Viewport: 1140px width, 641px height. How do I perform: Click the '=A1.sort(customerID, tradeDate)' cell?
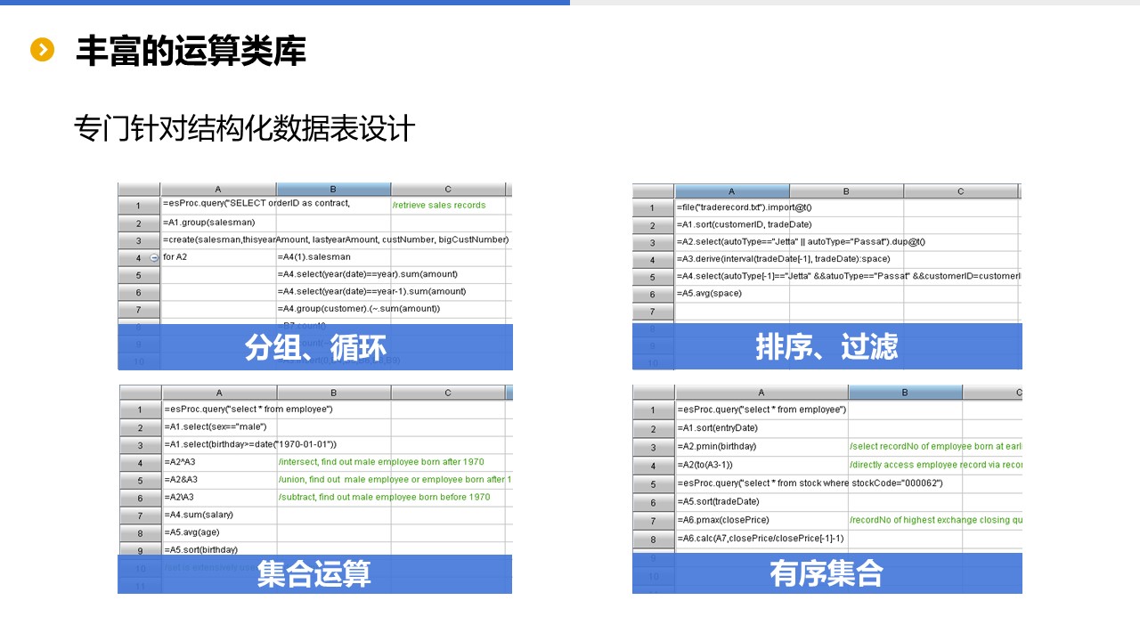pos(745,224)
